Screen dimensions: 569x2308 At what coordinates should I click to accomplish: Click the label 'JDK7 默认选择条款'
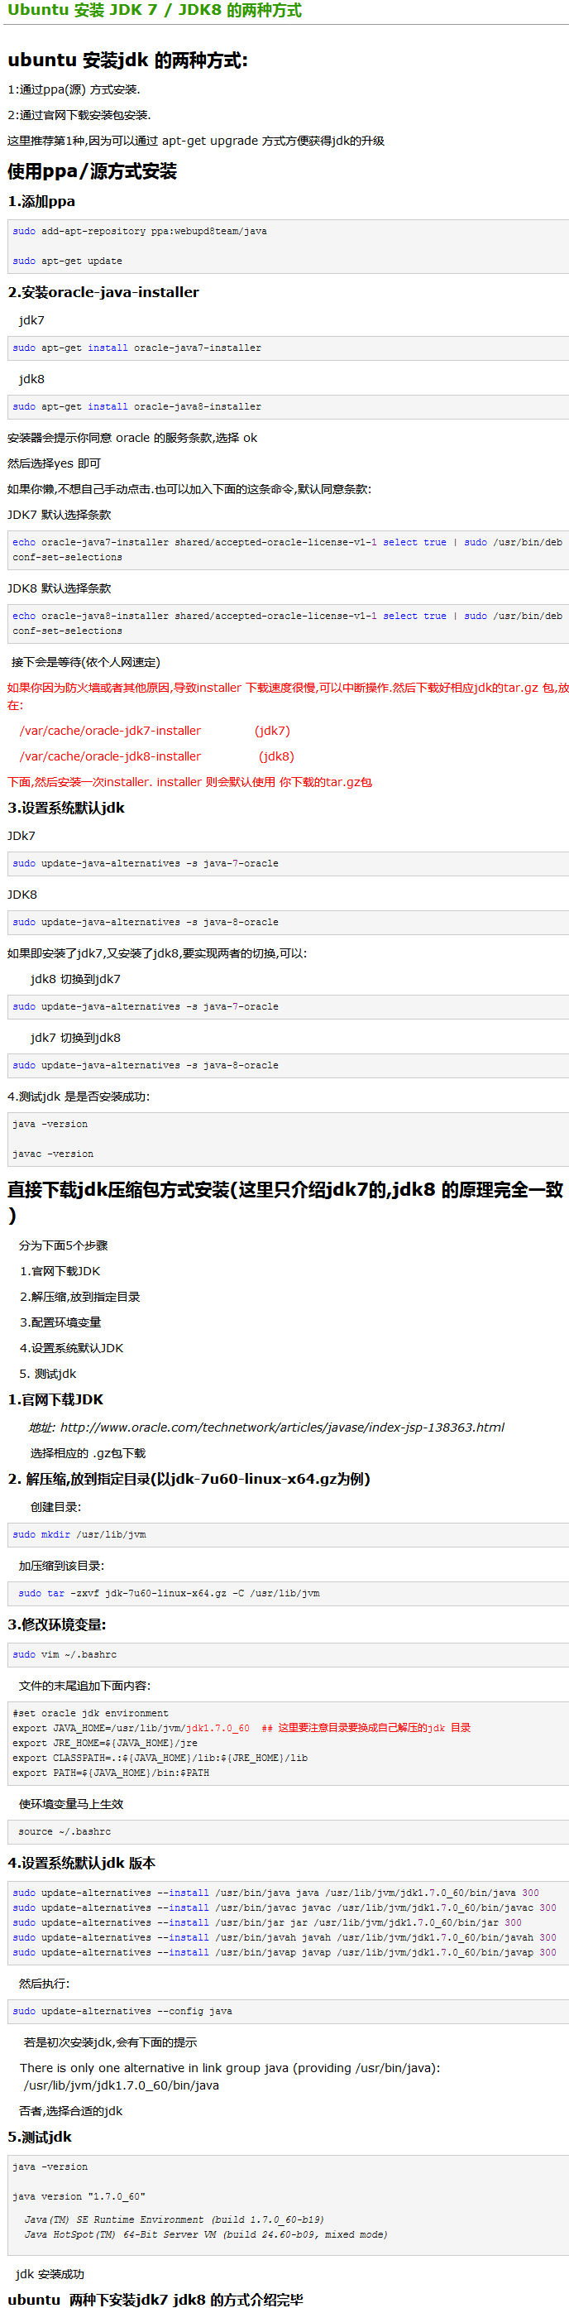(x=60, y=514)
